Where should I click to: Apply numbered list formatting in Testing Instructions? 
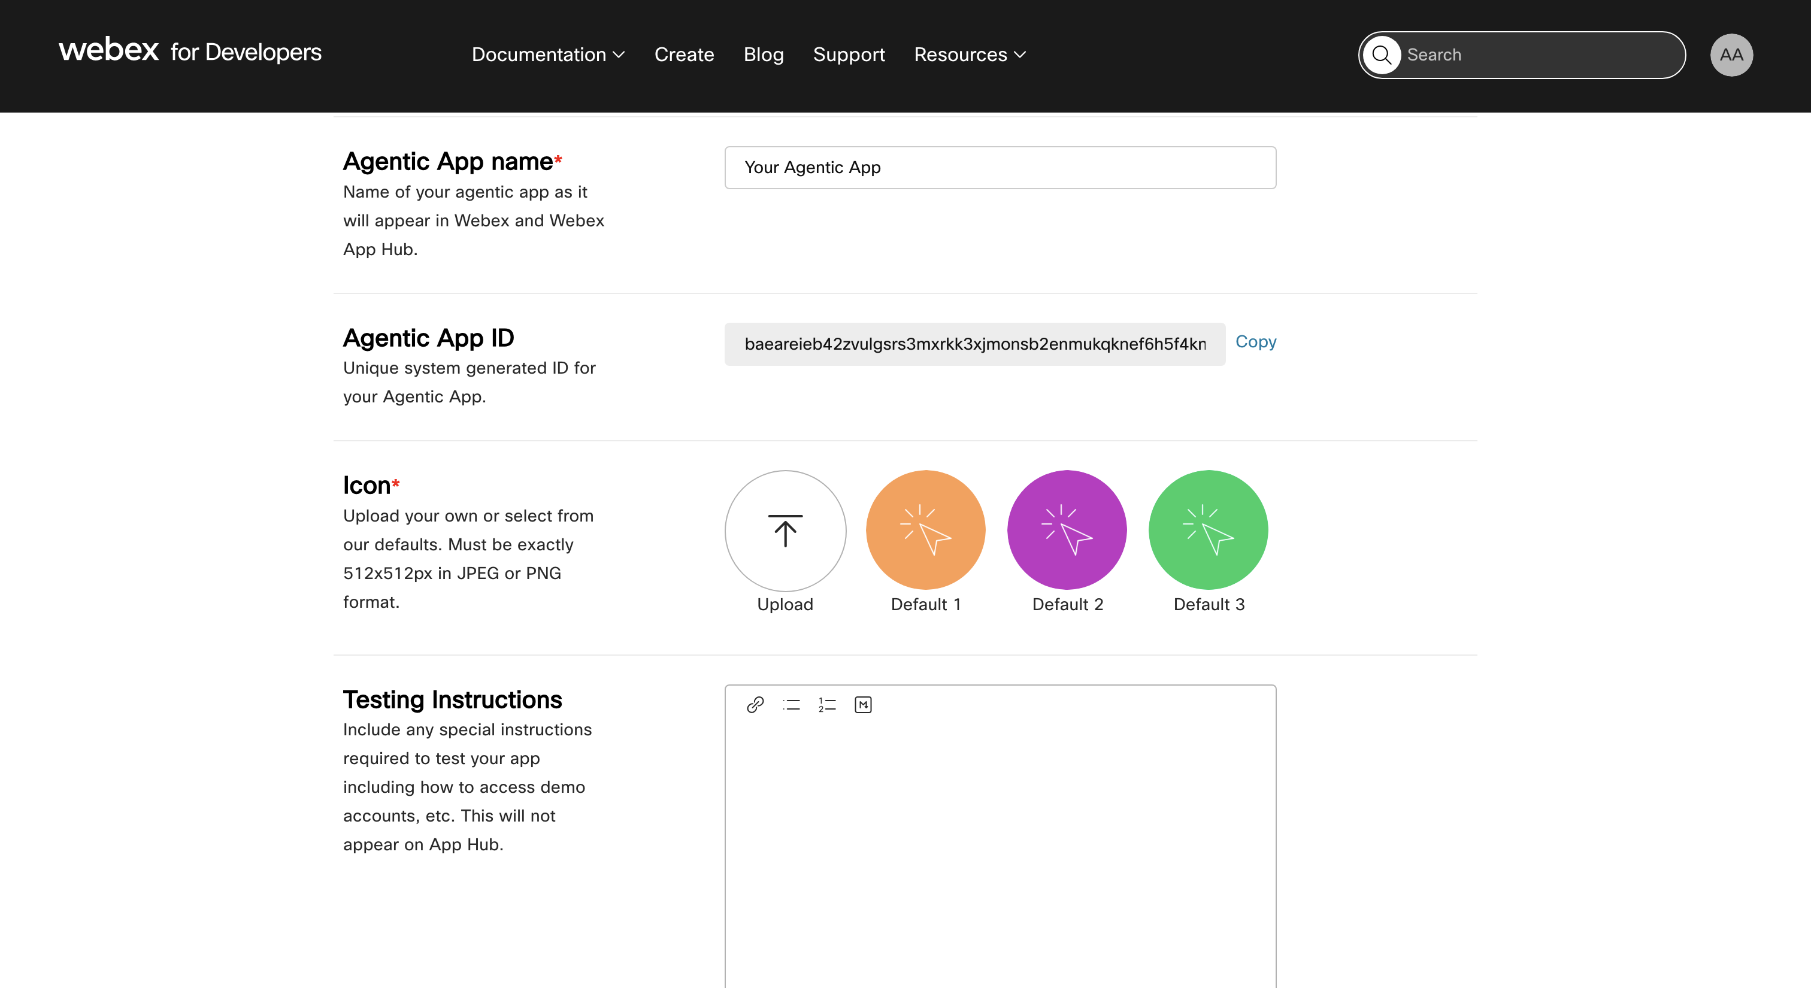(x=827, y=705)
